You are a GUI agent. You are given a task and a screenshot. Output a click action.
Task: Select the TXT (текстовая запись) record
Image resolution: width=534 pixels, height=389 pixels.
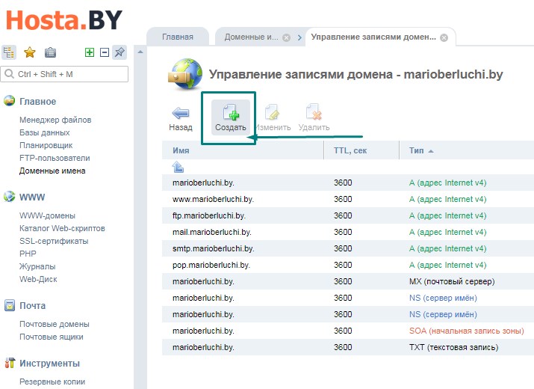(348, 347)
